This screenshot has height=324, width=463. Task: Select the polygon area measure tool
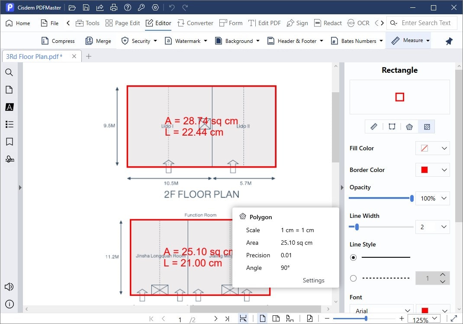(x=409, y=127)
